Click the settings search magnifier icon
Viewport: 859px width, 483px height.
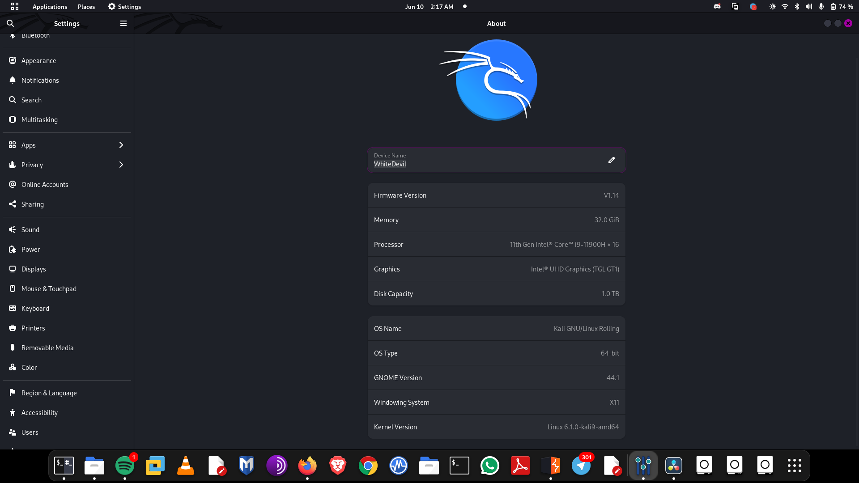(x=10, y=23)
